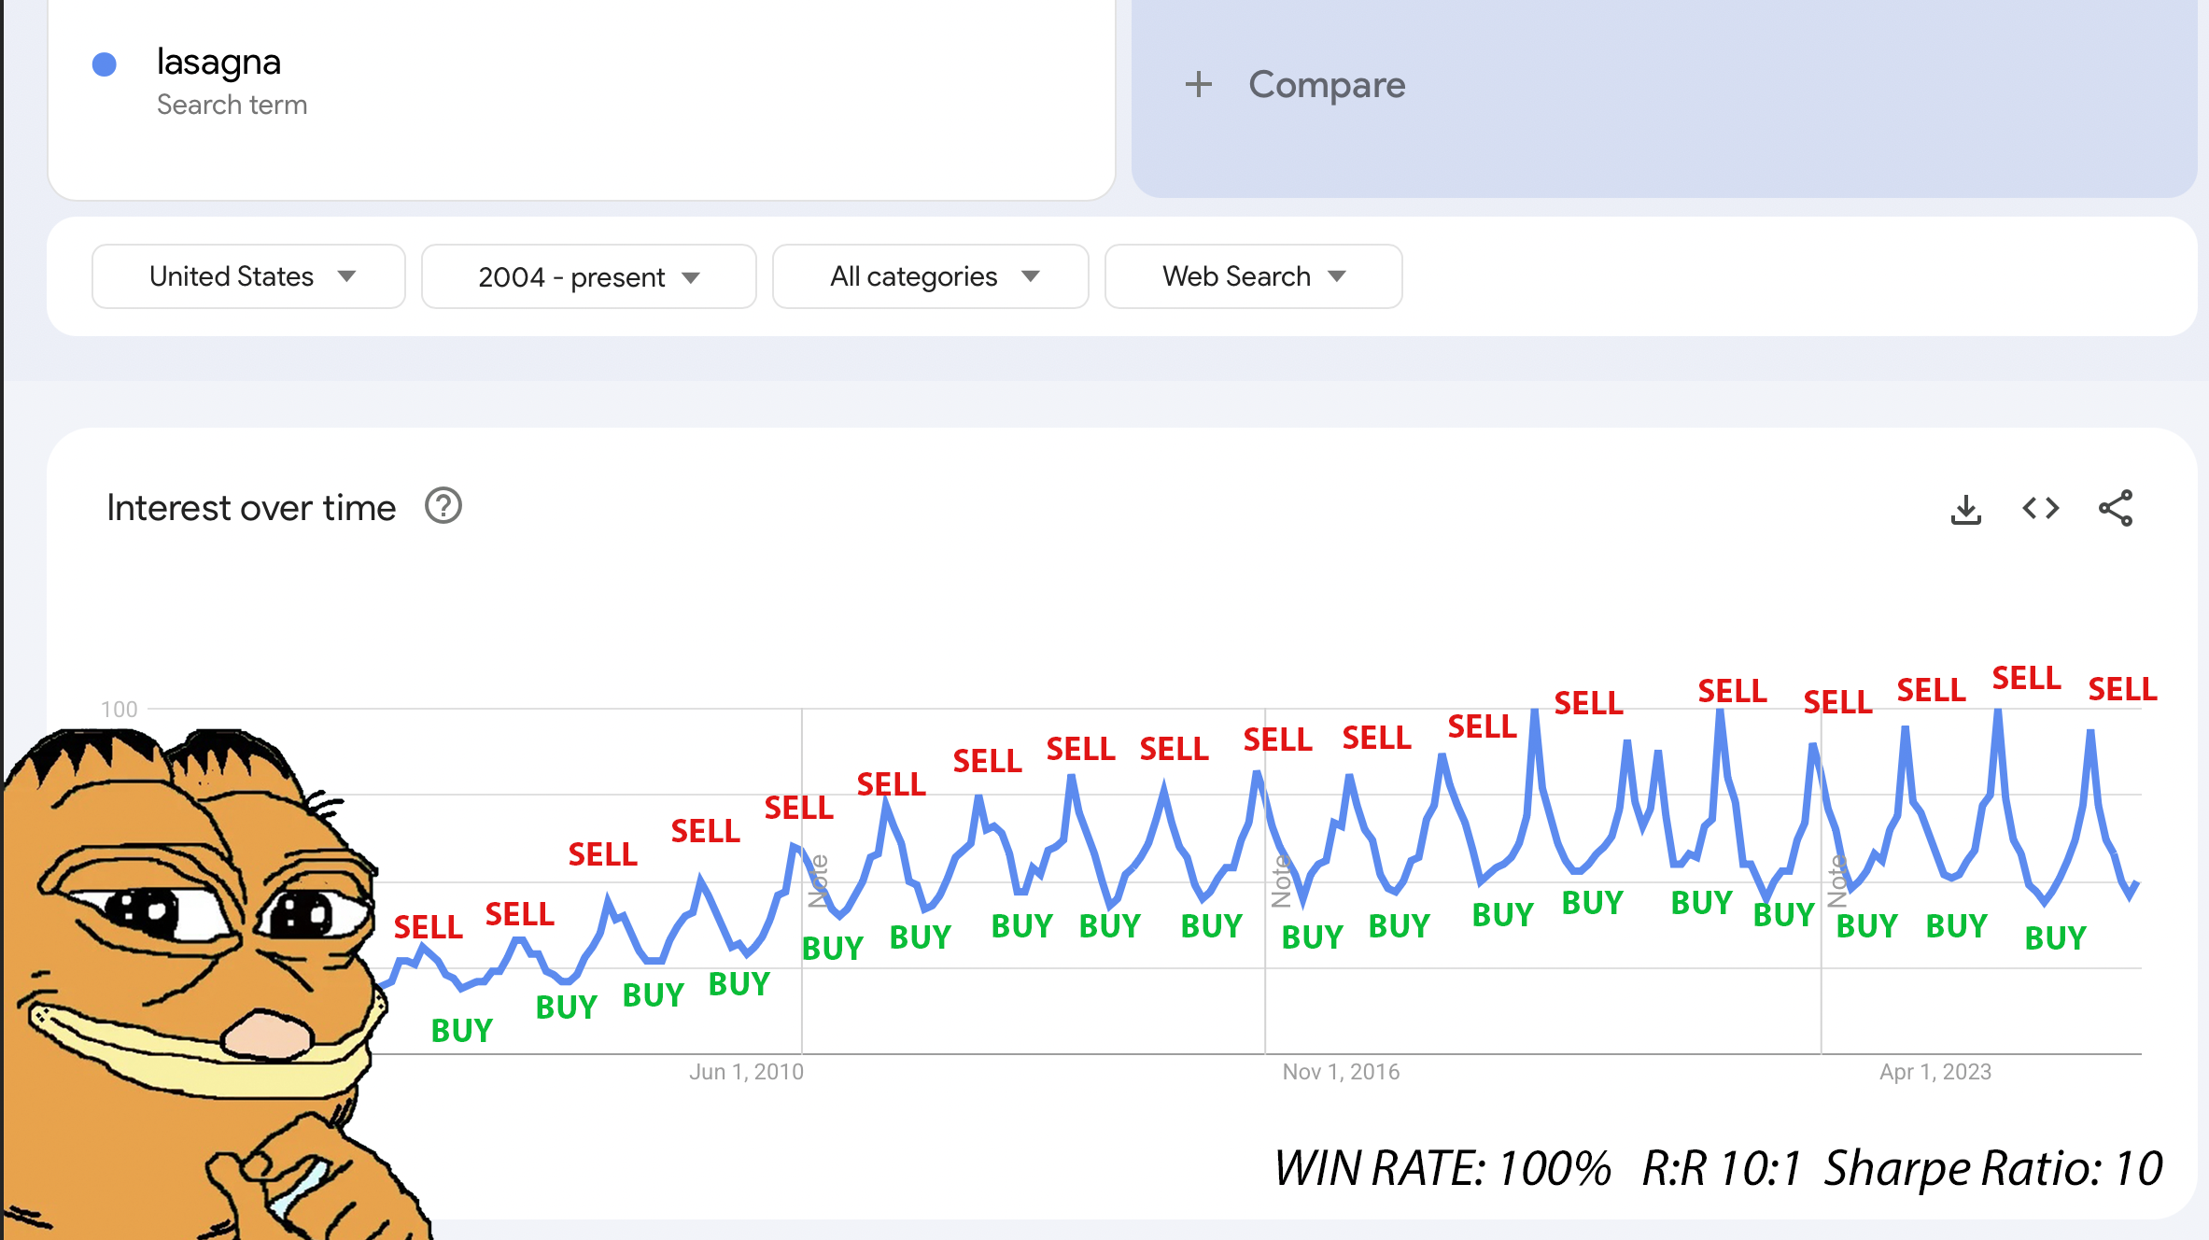Screen dimensions: 2209x1240
Task: Click the Compare button
Action: 1326,85
